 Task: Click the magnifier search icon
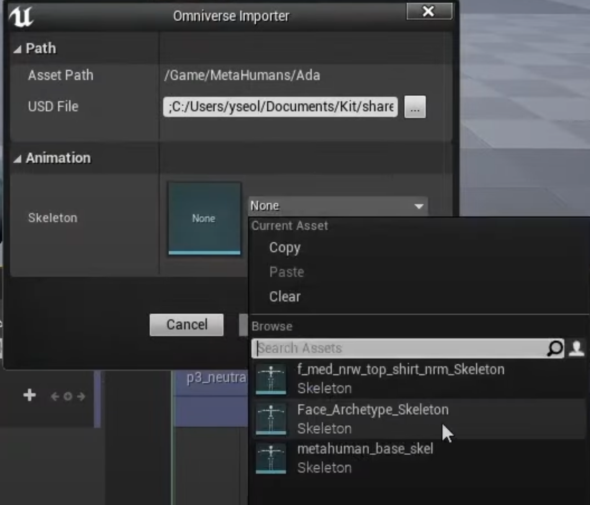click(x=555, y=348)
